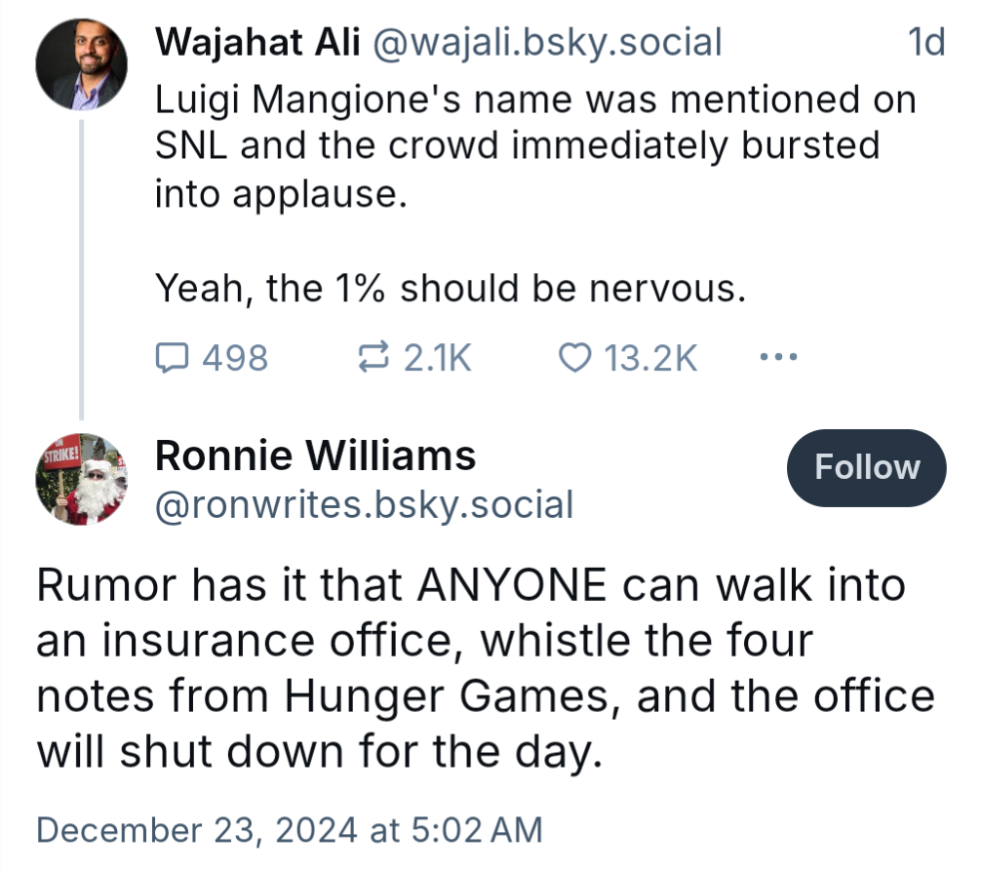Open Ronnie Williams' Santa avatar
The image size is (982, 872).
pos(82,480)
